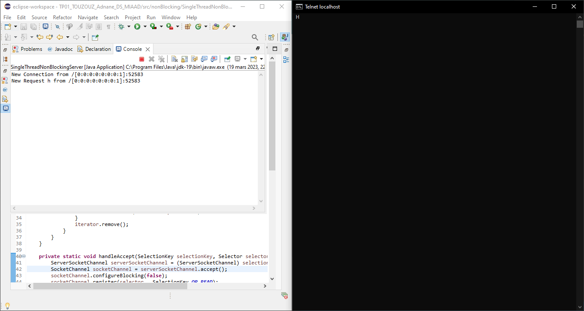This screenshot has height=311, width=584.
Task: Toggle Scroll Lock in Console toolbar
Action: coord(185,59)
